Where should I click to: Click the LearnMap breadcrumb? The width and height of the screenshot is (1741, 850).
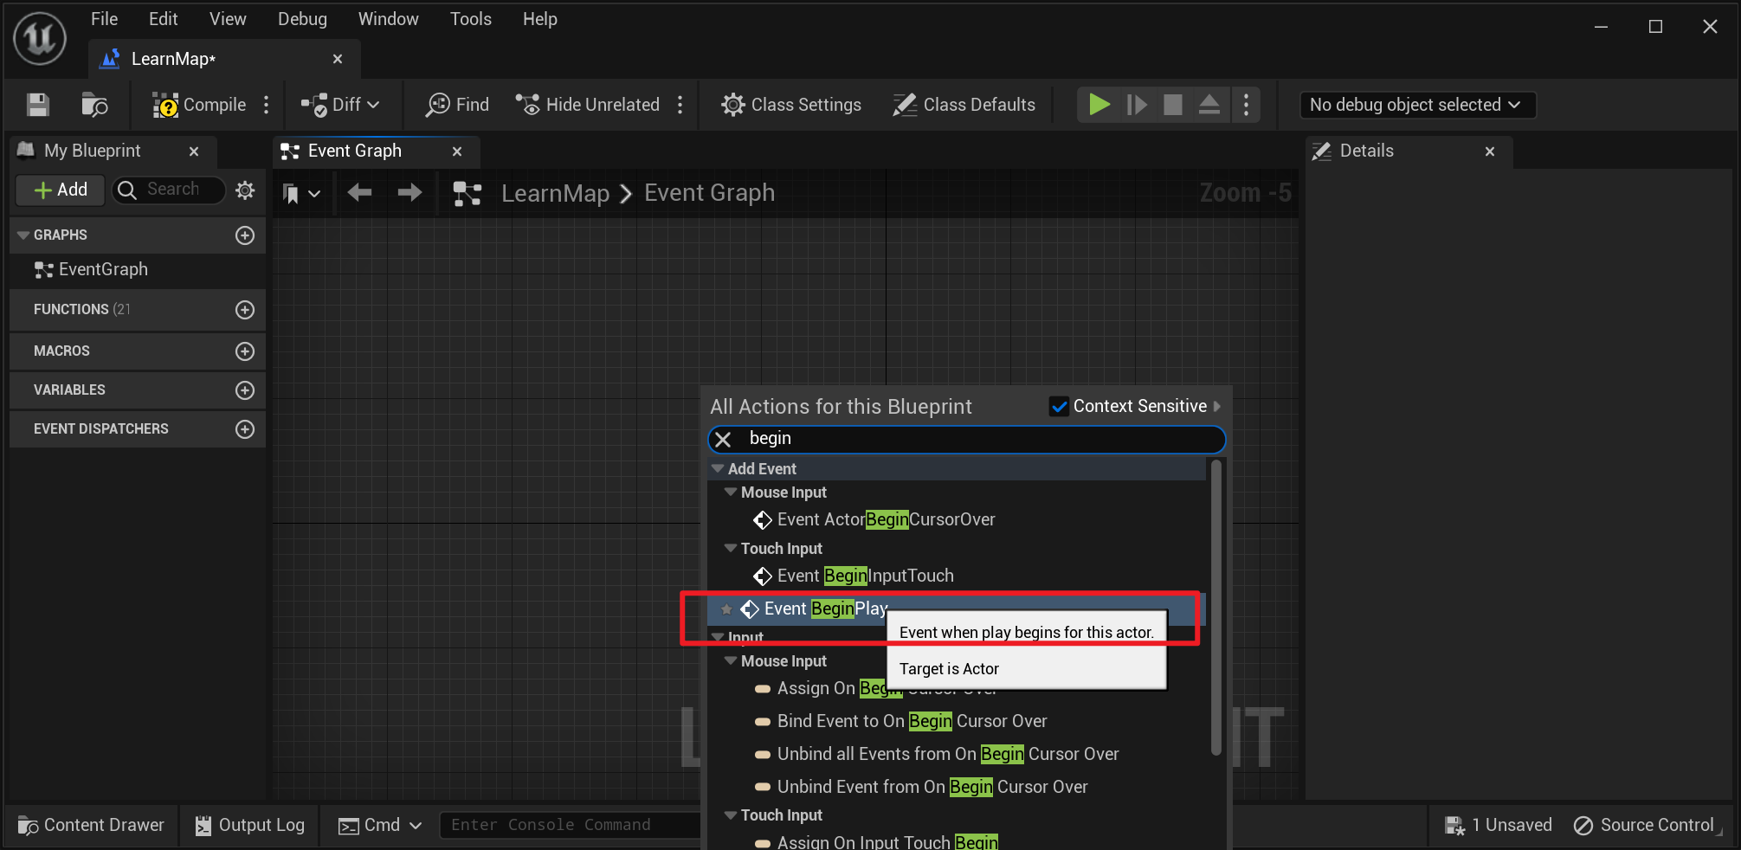(556, 193)
